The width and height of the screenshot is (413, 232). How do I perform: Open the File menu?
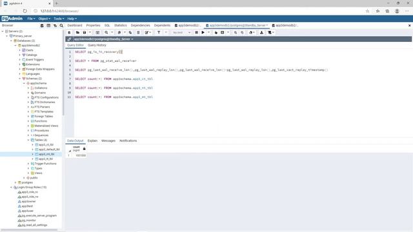coord(31,19)
